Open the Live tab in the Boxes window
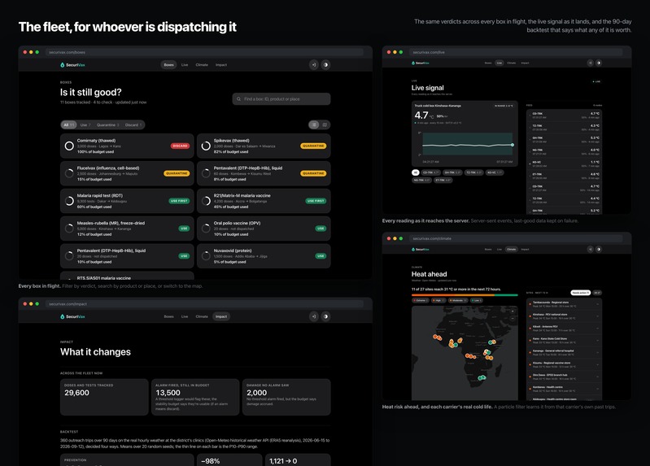 point(185,65)
